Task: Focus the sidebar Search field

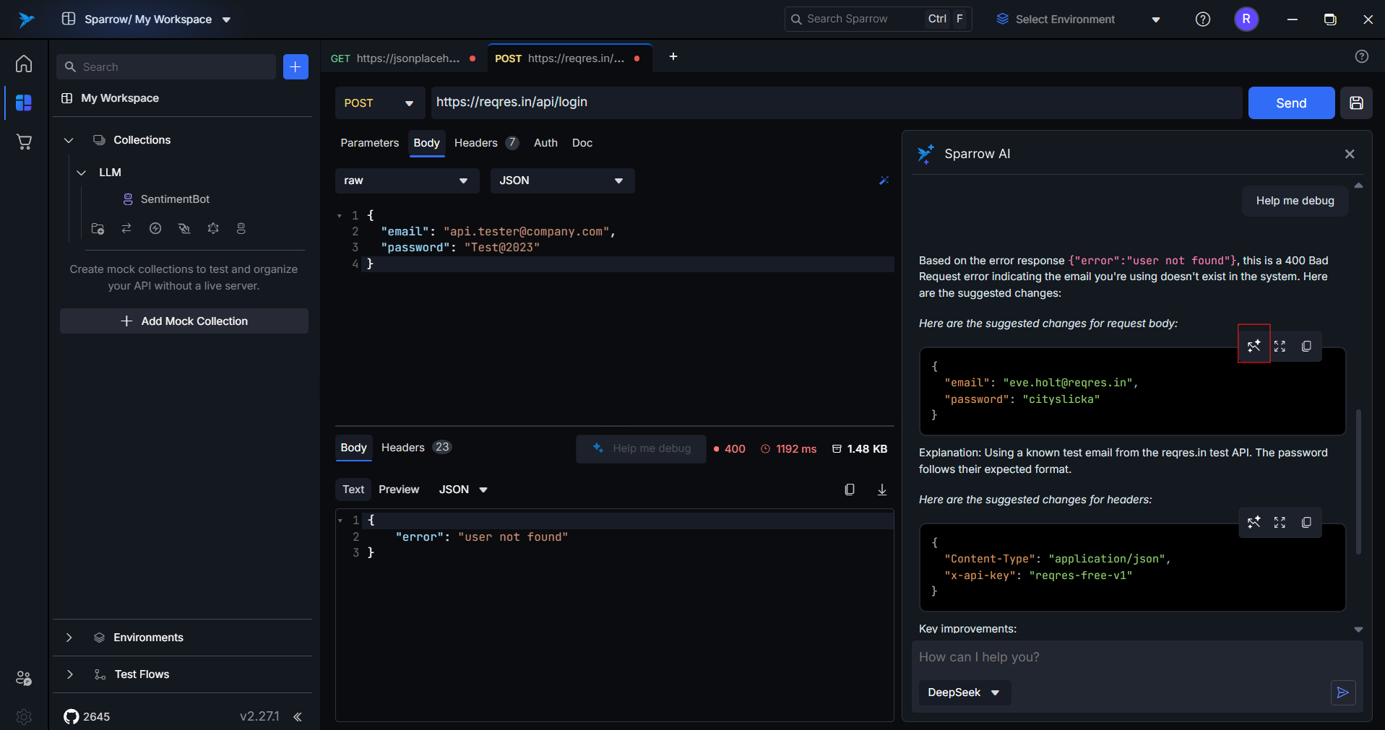Action: point(166,66)
